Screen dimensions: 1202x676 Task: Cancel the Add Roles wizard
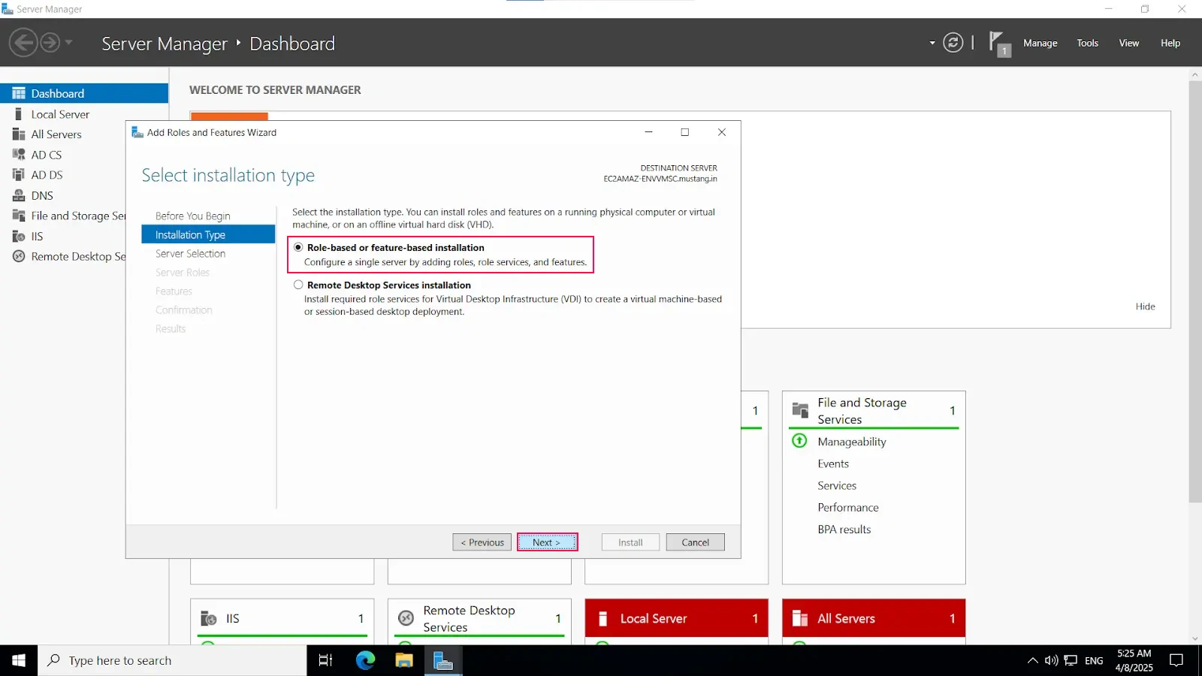694,542
